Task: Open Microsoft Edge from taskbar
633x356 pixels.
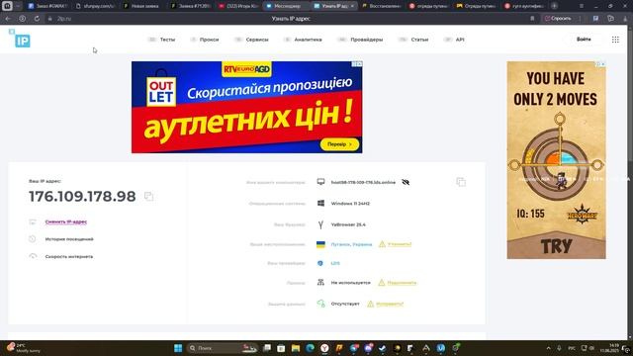Action: [x=310, y=348]
